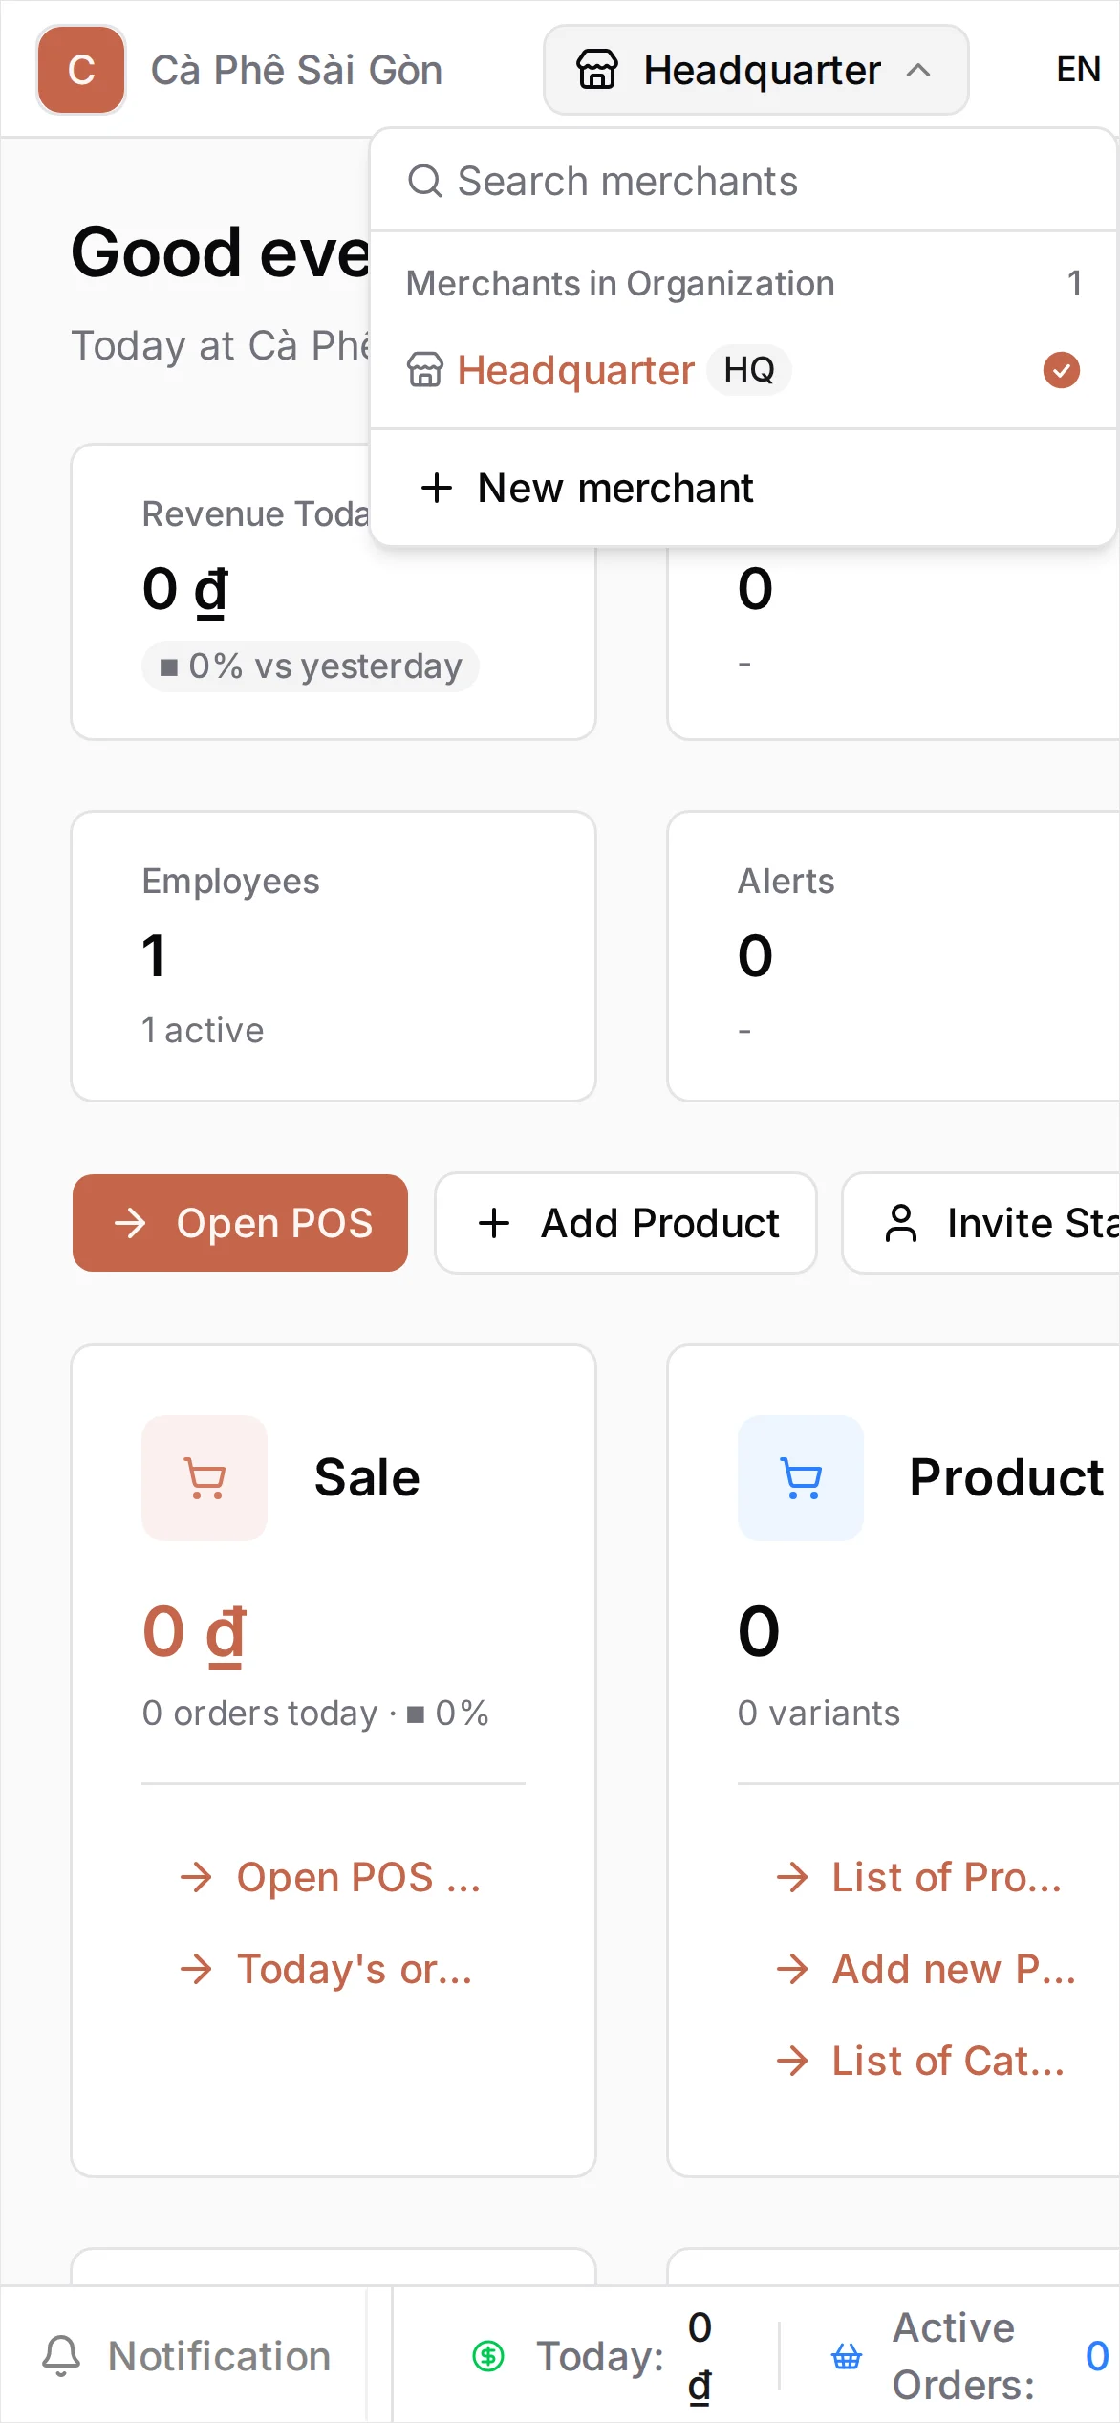
Task: Click the HQ badge
Action: point(749,370)
